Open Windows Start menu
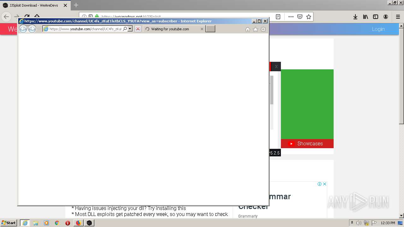This screenshot has height=227, width=404. 9,223
